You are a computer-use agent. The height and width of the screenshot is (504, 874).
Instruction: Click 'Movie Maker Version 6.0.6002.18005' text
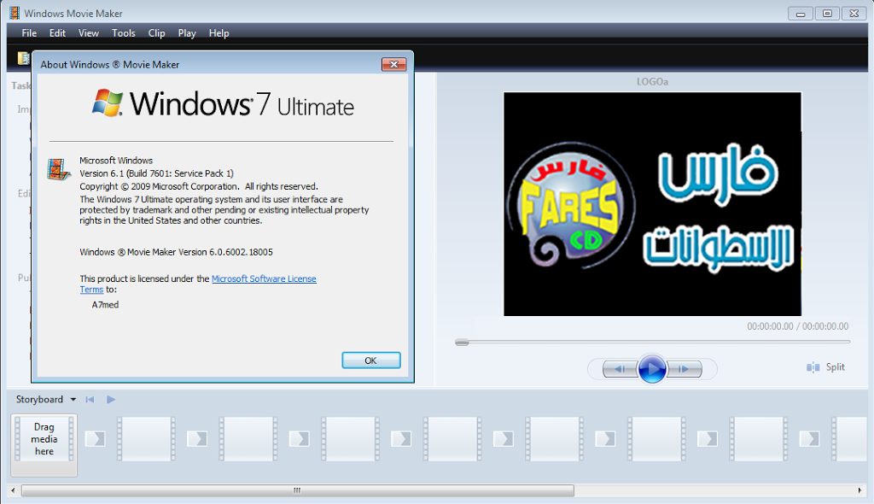[200, 252]
